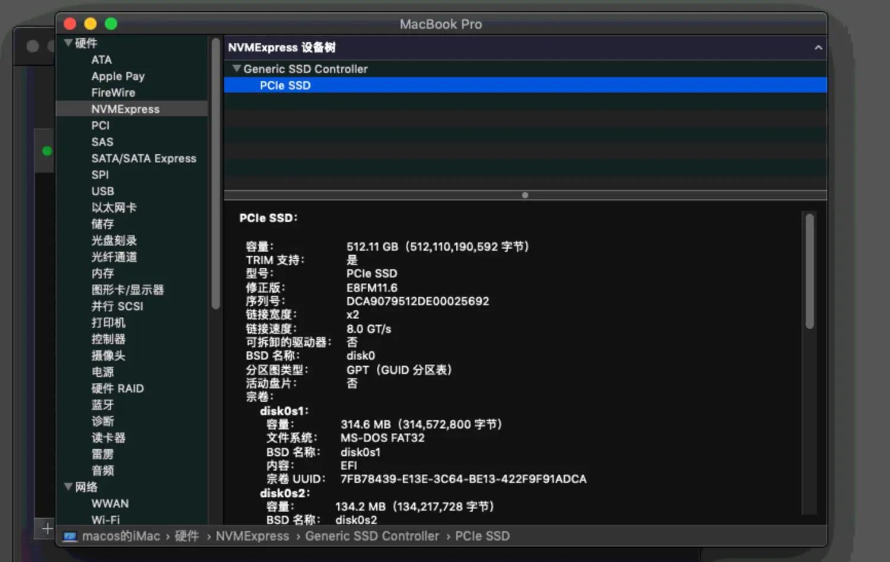Screen dimensions: 890x562
Task: Select SAS in the sidebar
Action: [x=102, y=142]
